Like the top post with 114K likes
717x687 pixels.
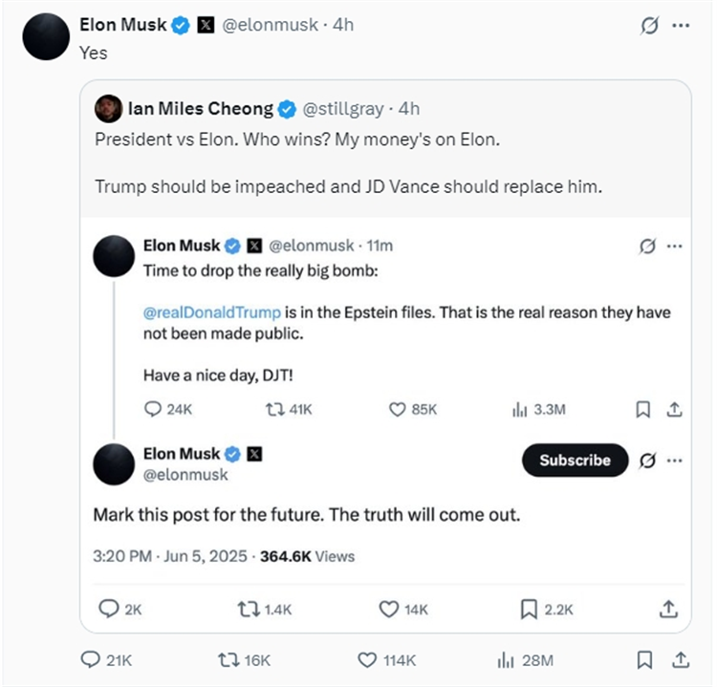coord(368,659)
